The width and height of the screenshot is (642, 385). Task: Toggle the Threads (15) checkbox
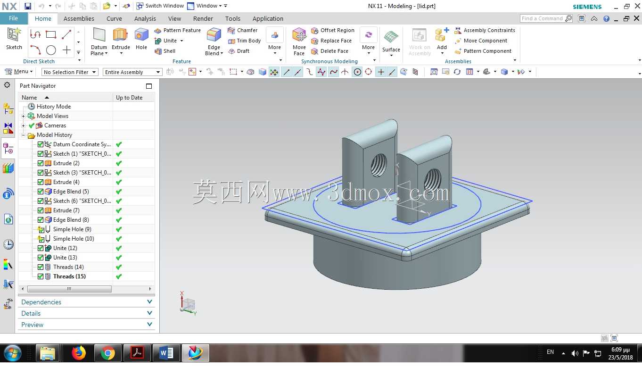(41, 276)
